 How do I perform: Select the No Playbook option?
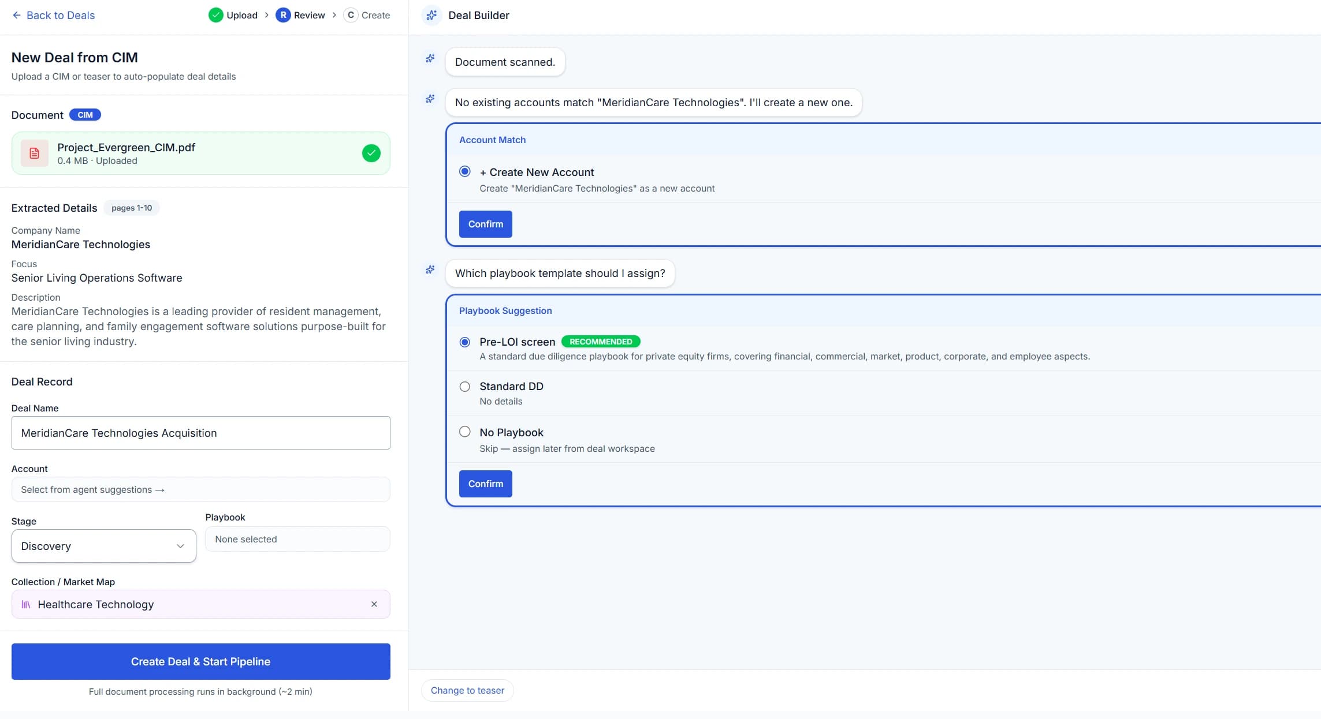pos(465,431)
